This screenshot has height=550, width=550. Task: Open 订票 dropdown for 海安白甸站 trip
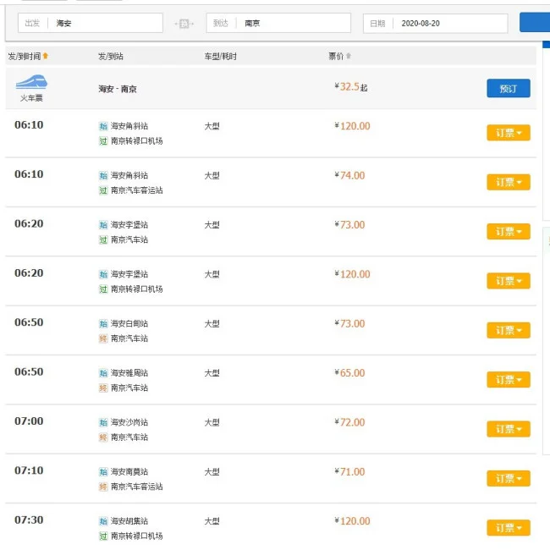(509, 330)
